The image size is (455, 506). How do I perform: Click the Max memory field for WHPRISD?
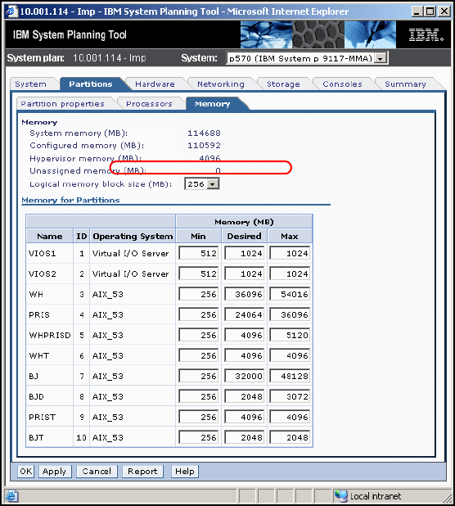(x=290, y=336)
